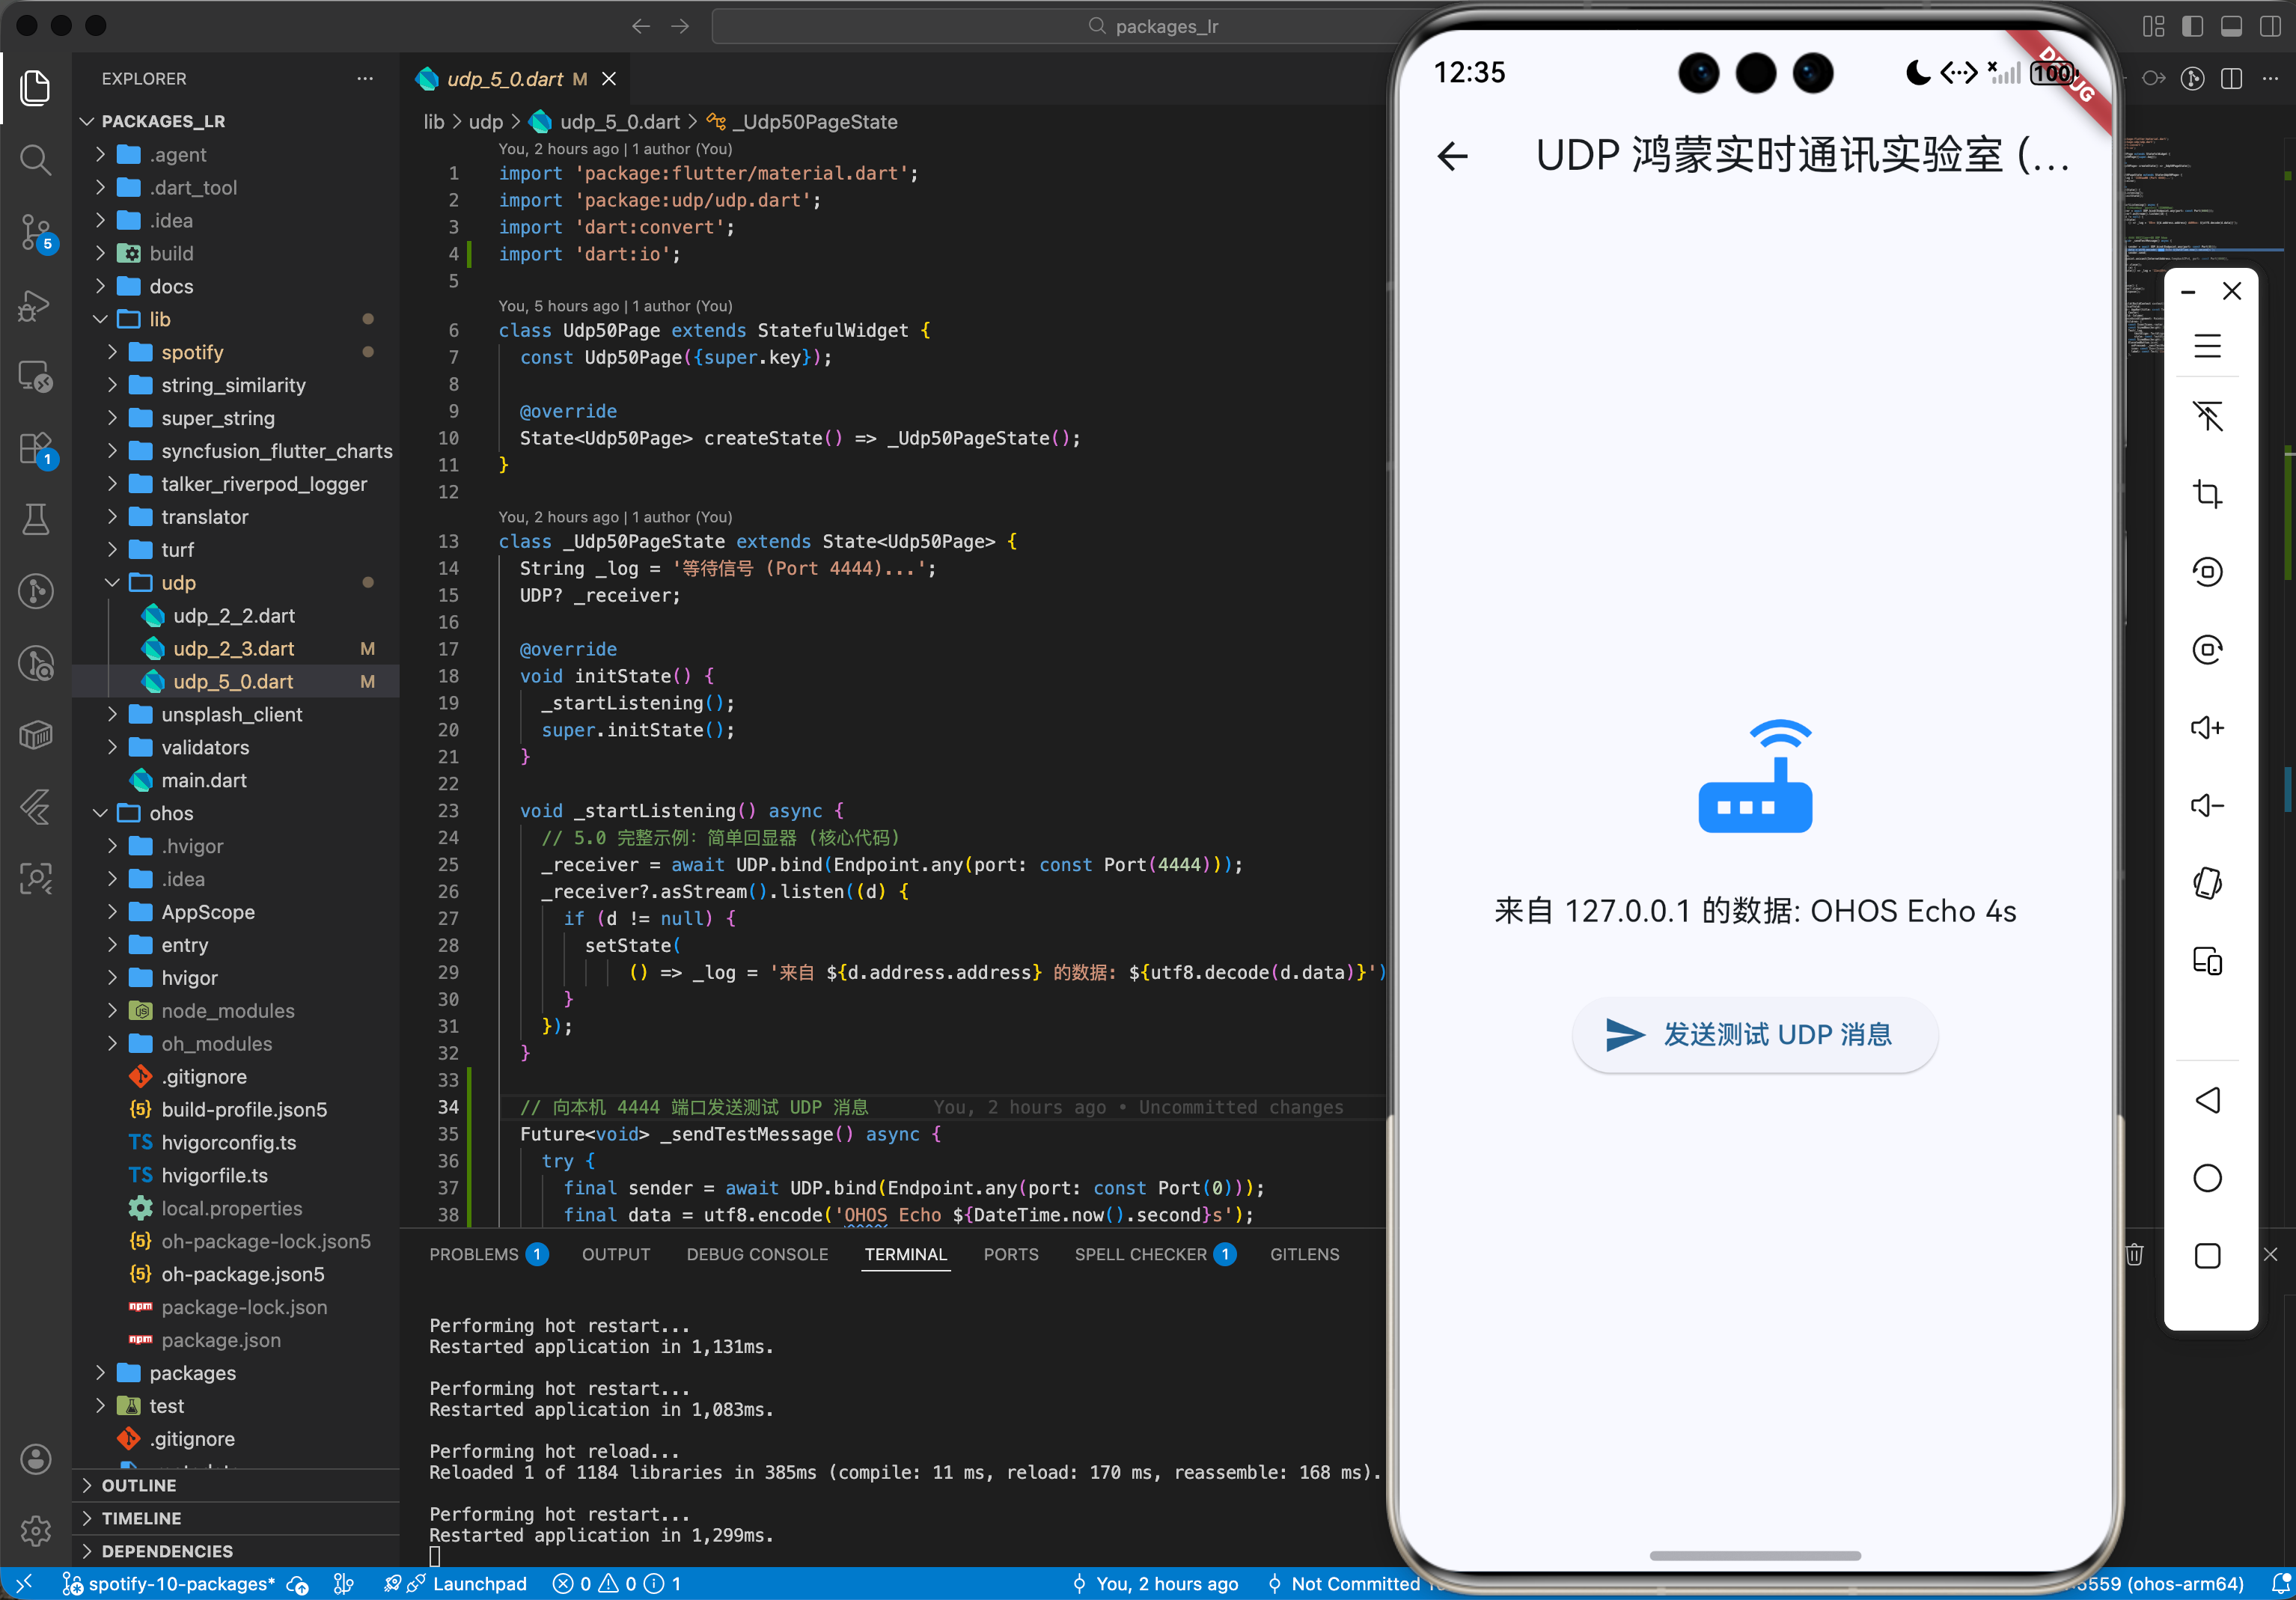Click the emulator crop screenshot icon
The image size is (2296, 1600).
(2207, 494)
